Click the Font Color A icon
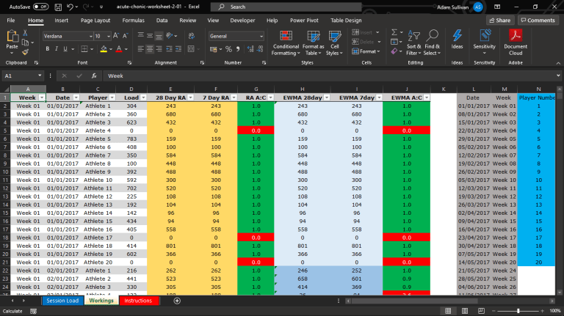 click(119, 49)
